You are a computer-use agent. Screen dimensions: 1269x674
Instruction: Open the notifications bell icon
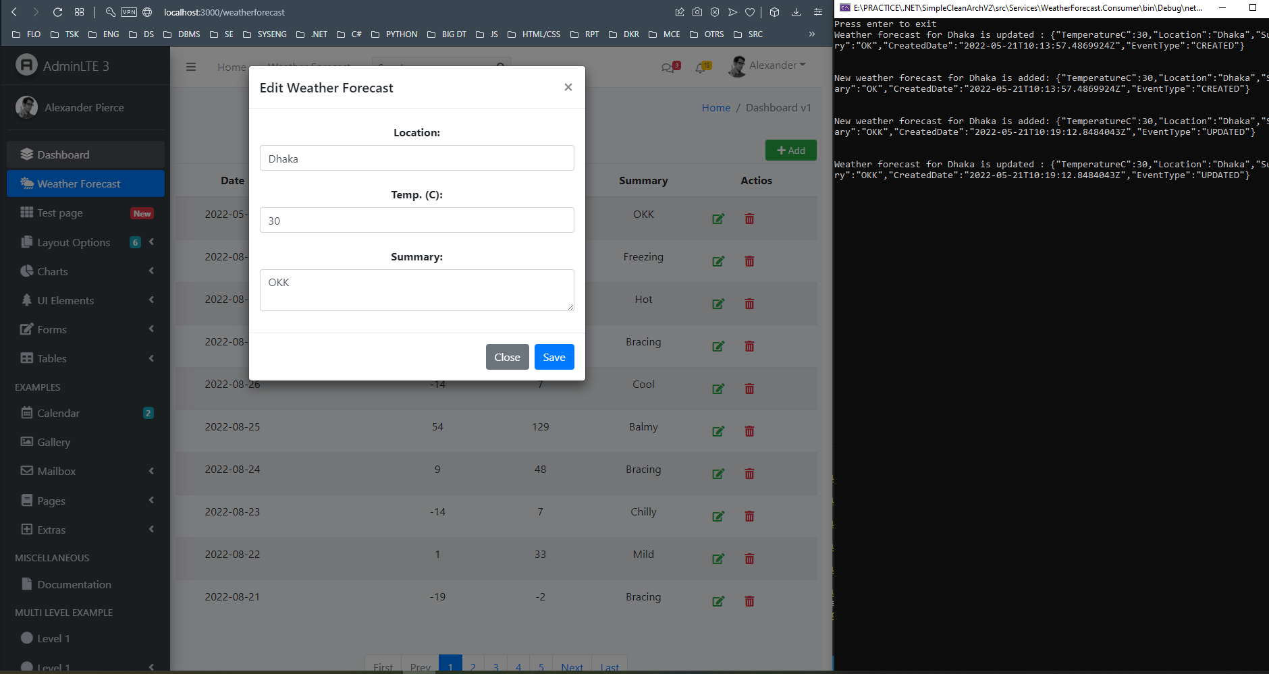coord(701,67)
